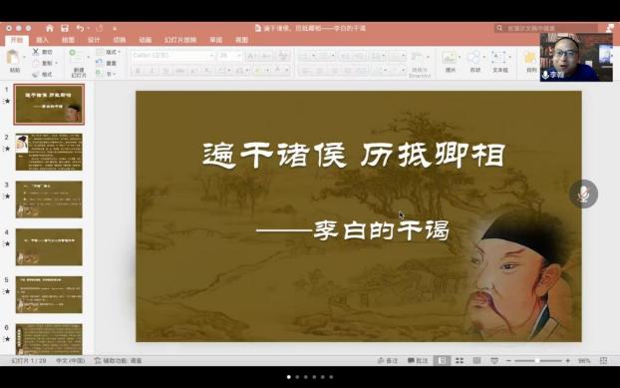
Task: Toggle the floating microphone mute button
Action: click(583, 194)
